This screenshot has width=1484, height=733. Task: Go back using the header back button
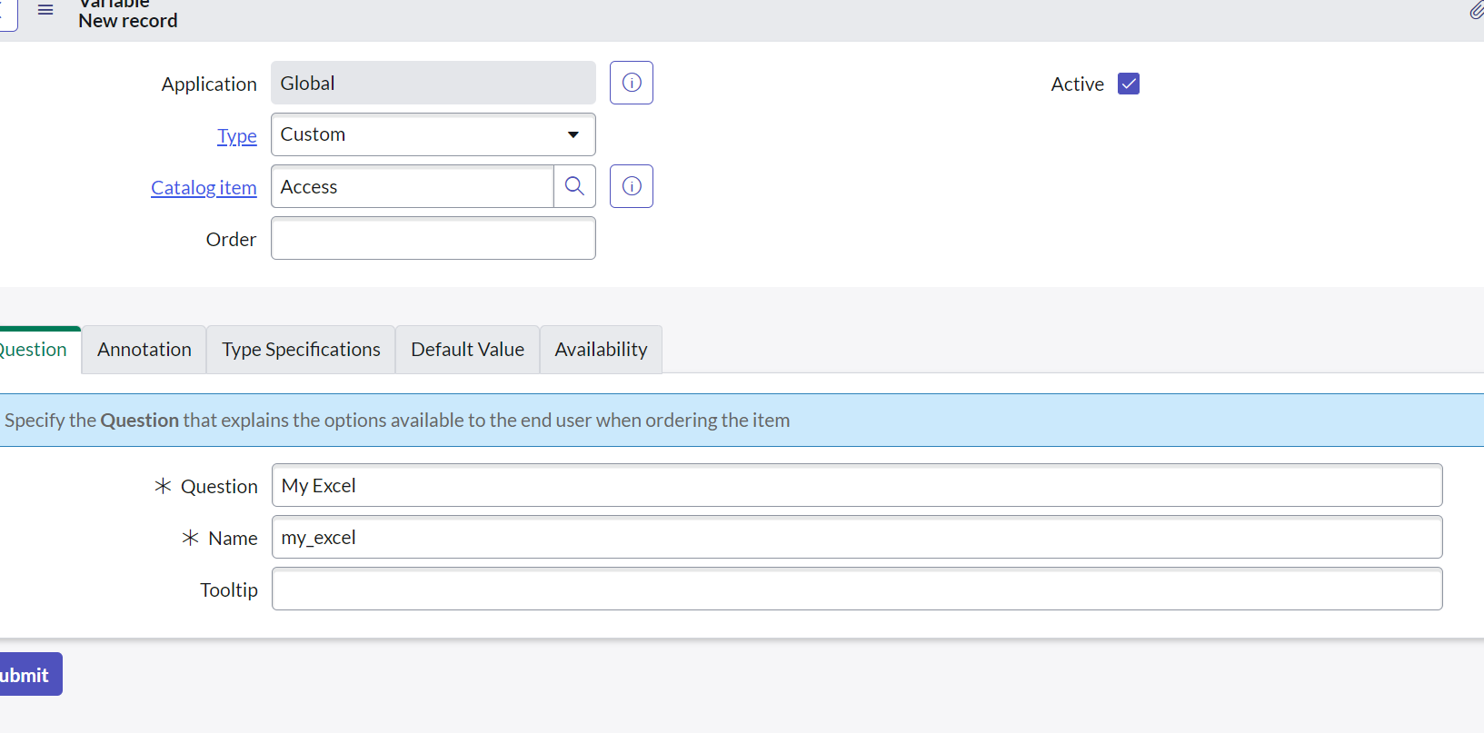(8, 15)
